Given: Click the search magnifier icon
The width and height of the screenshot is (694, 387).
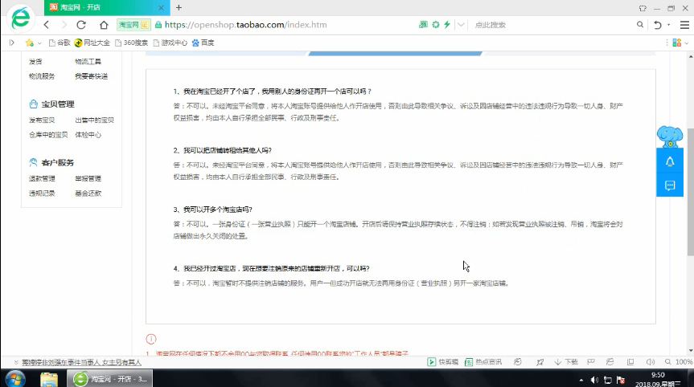Looking at the screenshot, I should coord(640,25).
